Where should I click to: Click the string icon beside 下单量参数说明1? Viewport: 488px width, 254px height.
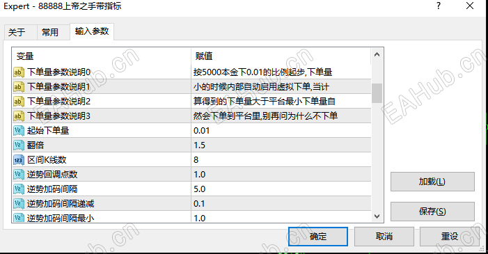click(x=18, y=87)
